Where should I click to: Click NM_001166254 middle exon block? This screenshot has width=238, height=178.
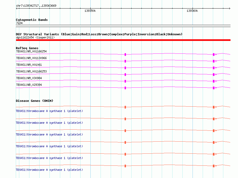point(125,55)
